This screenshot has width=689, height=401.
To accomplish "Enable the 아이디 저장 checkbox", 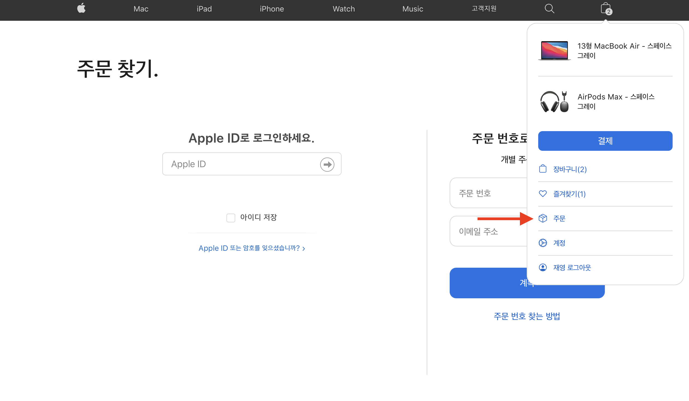I will click(x=231, y=218).
